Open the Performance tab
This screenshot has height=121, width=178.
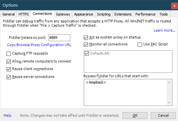[x=145, y=14]
